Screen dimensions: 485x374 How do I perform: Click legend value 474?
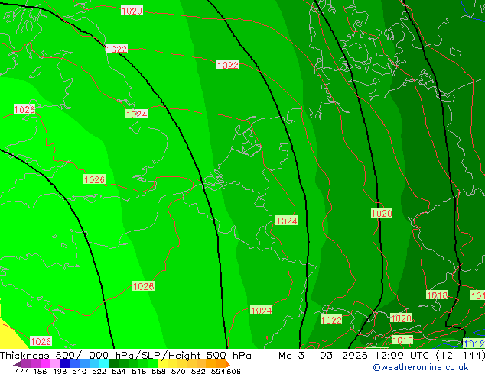(x=22, y=371)
